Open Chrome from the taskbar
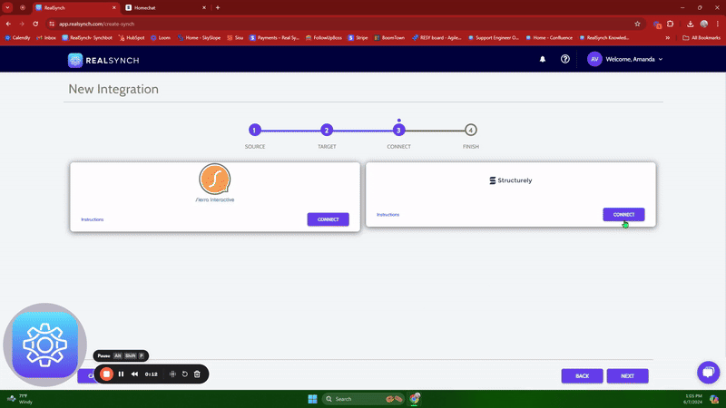The image size is (726, 408). (415, 398)
